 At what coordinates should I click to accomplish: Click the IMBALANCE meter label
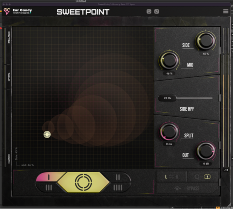click(x=9, y=37)
